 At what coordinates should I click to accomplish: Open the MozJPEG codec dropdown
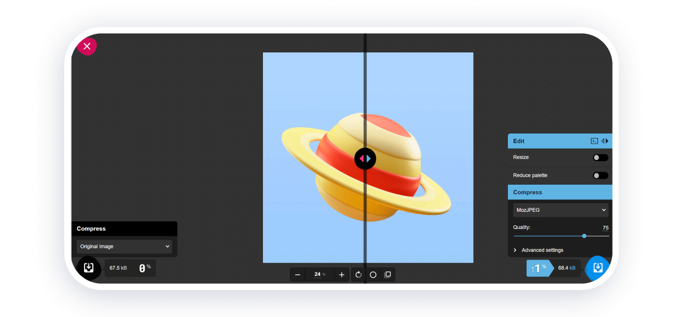[x=561, y=210]
